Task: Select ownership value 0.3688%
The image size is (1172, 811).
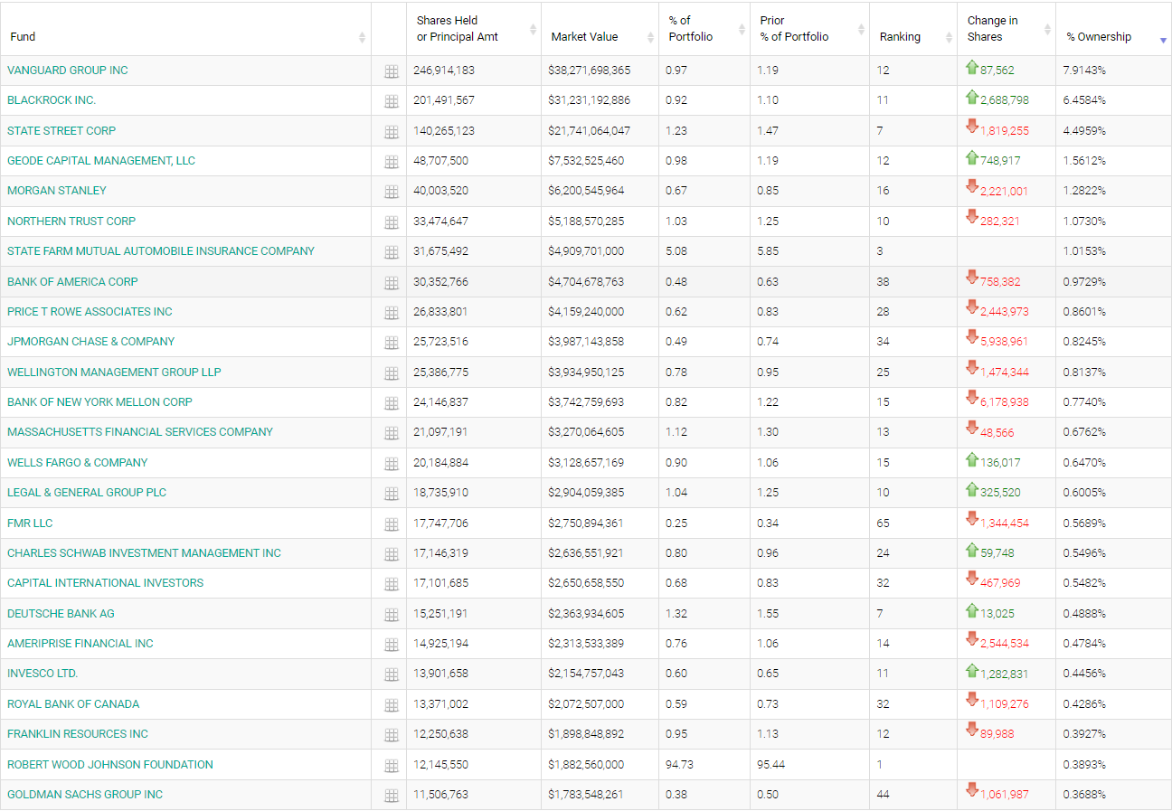Action: point(1084,794)
